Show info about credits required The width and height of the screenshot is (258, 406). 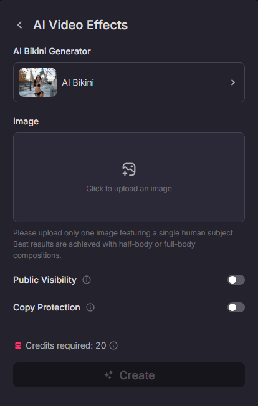click(113, 345)
